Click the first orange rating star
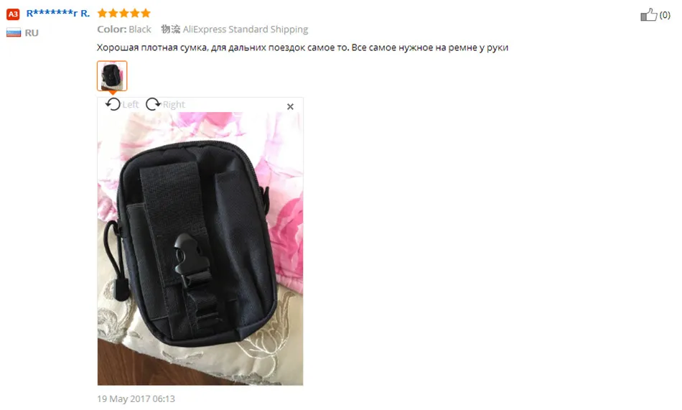This screenshot has width=682, height=410. (102, 13)
